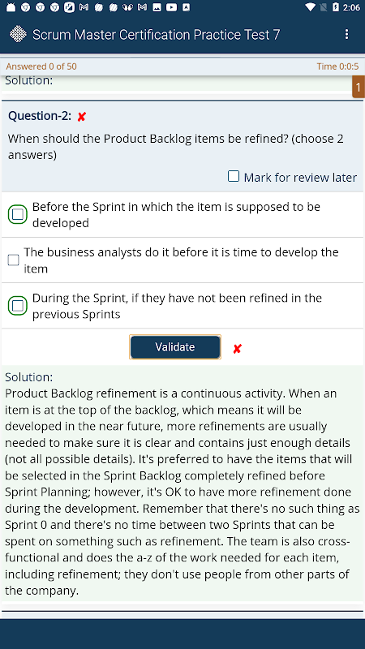The height and width of the screenshot is (649, 365).
Task: Click the Validate button
Action: 175,347
